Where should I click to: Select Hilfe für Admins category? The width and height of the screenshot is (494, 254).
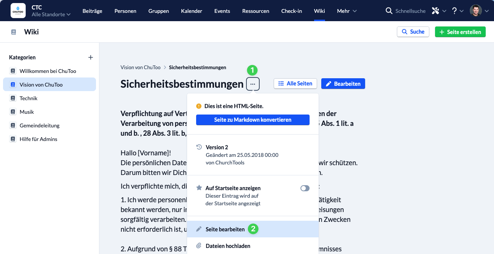pyautogui.click(x=50, y=139)
